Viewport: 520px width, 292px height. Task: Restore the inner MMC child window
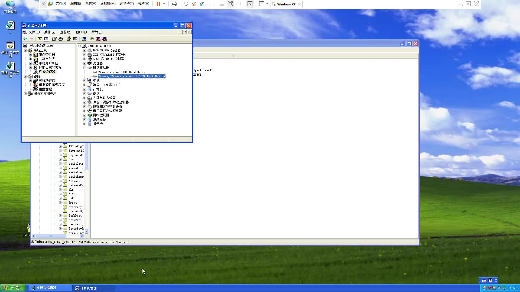click(x=184, y=32)
